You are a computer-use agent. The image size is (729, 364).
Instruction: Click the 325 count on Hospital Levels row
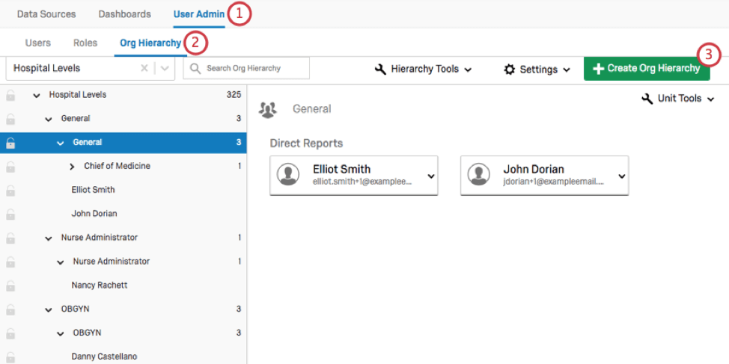pos(234,95)
